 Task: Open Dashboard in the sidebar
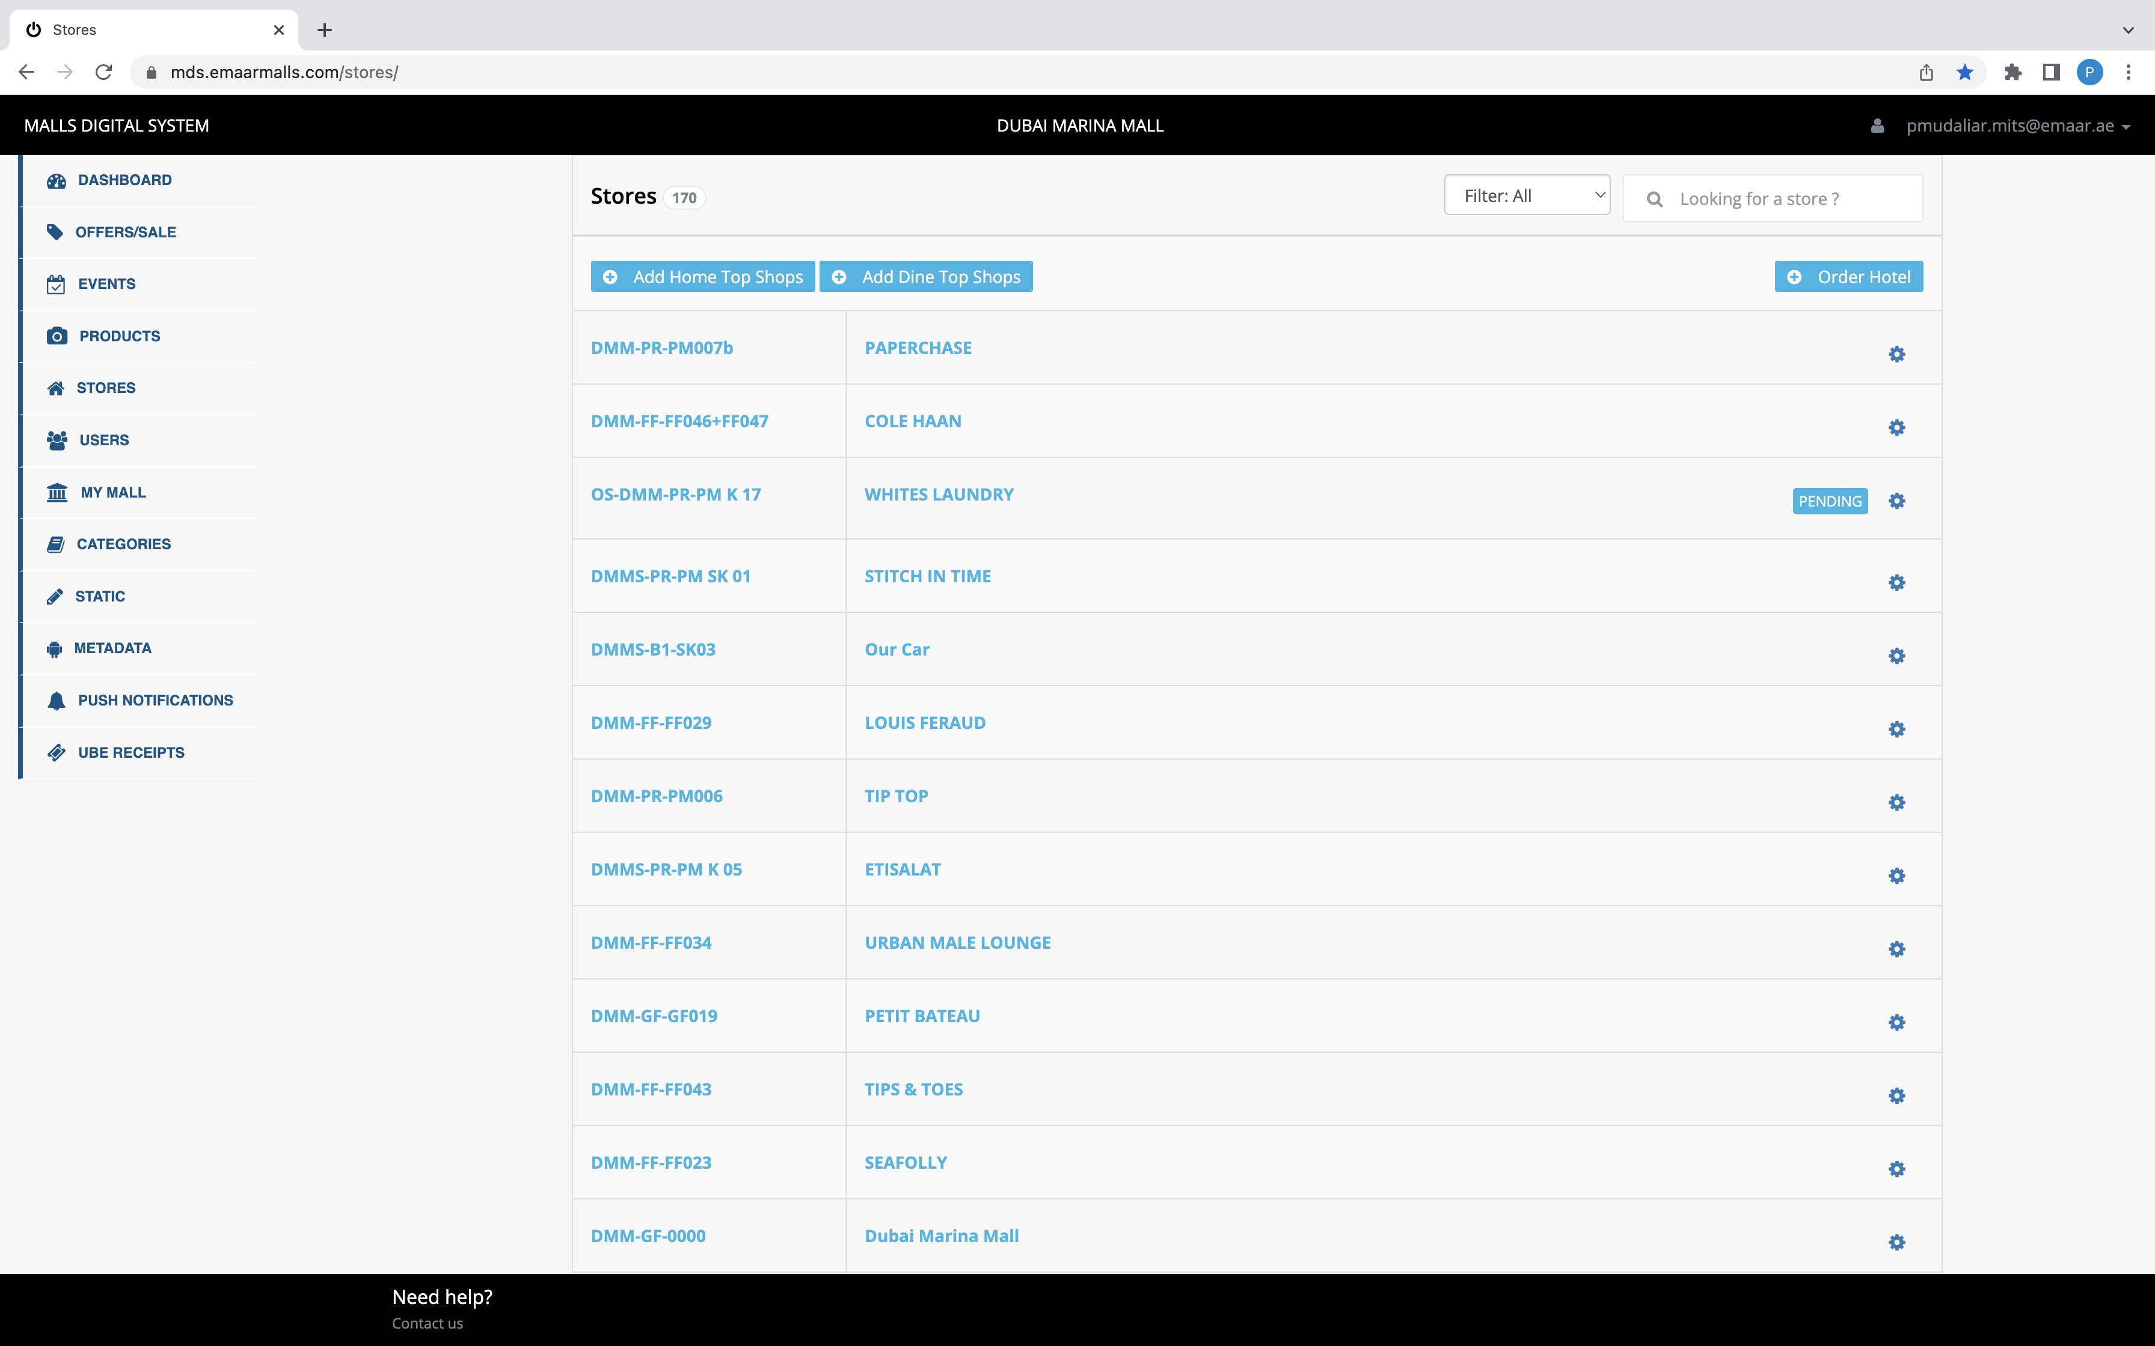(x=124, y=180)
